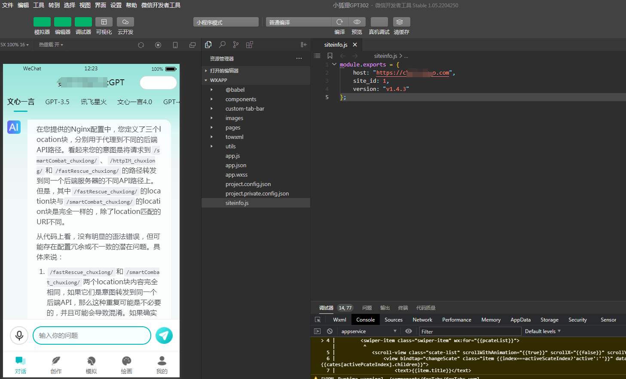Expand the pages folder

pyautogui.click(x=256, y=127)
